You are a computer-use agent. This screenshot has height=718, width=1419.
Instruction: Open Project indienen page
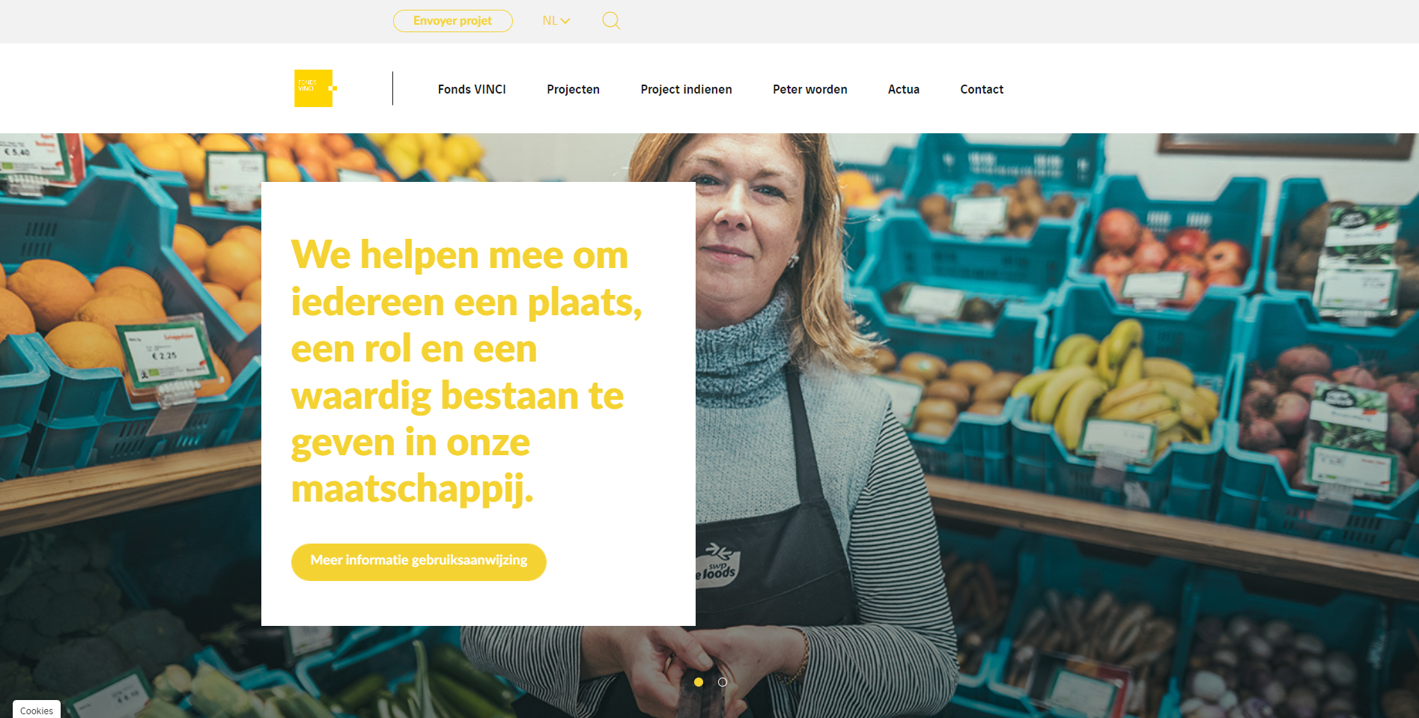coord(687,89)
